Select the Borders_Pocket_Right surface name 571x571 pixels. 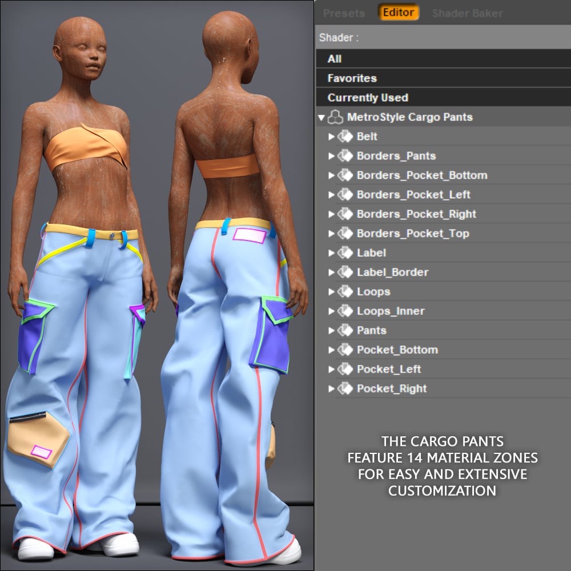pyautogui.click(x=417, y=214)
